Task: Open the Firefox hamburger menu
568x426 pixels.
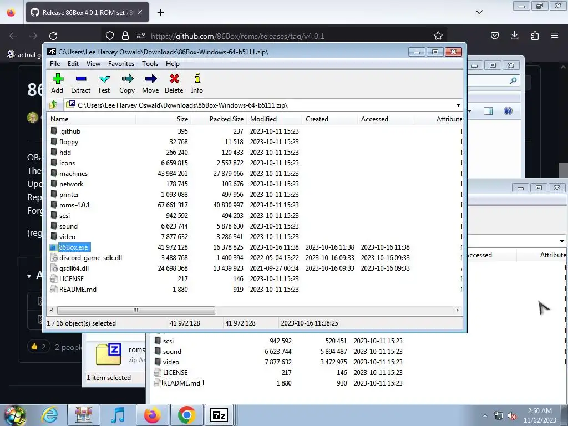Action: (555, 35)
